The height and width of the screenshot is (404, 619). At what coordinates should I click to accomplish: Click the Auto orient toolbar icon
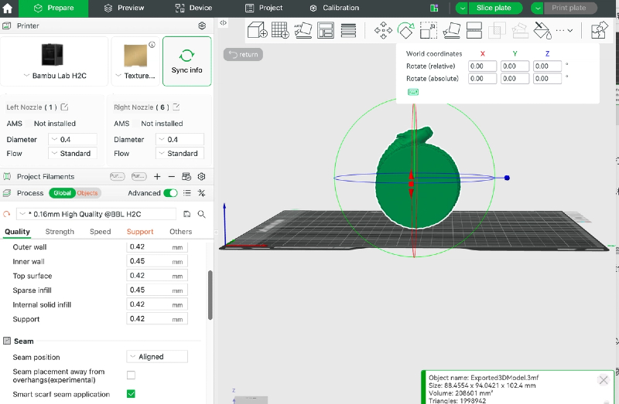point(303,30)
